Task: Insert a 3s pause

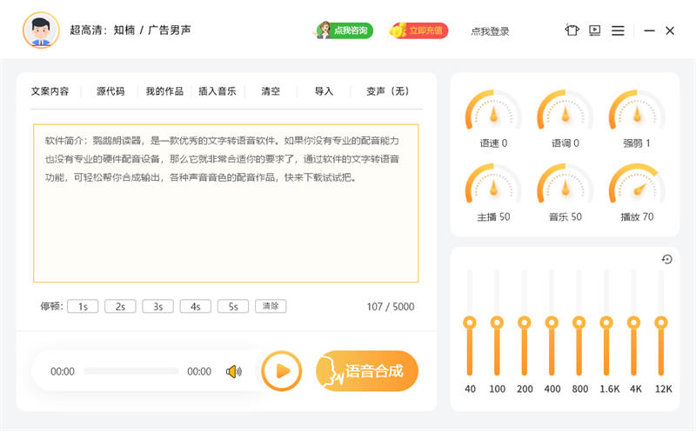Action: tap(157, 306)
